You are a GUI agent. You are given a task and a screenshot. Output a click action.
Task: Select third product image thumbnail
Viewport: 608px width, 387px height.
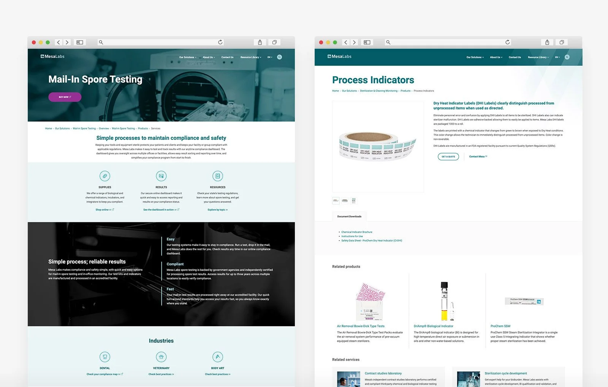point(353,200)
